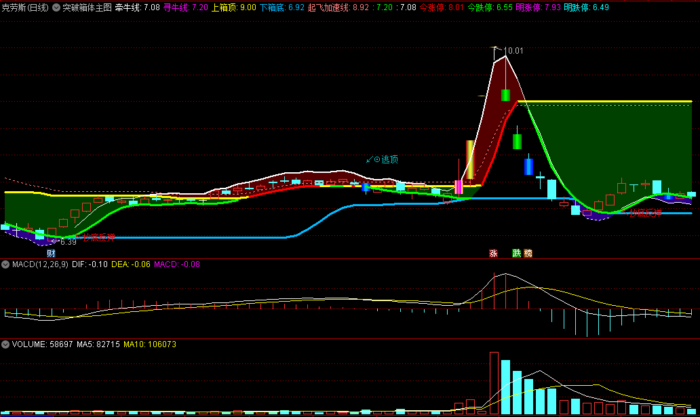Select the 牵牛线: 7.08 readout

click(138, 7)
